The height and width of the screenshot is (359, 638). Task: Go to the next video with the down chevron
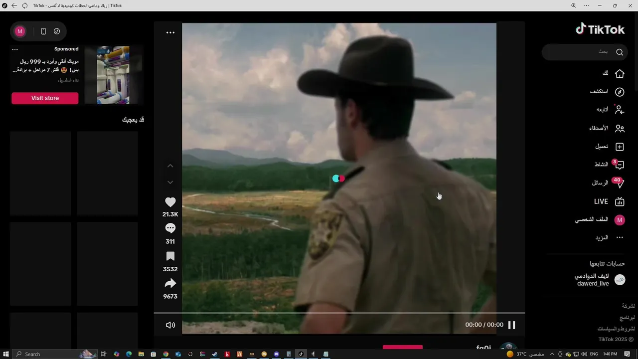[x=170, y=182]
